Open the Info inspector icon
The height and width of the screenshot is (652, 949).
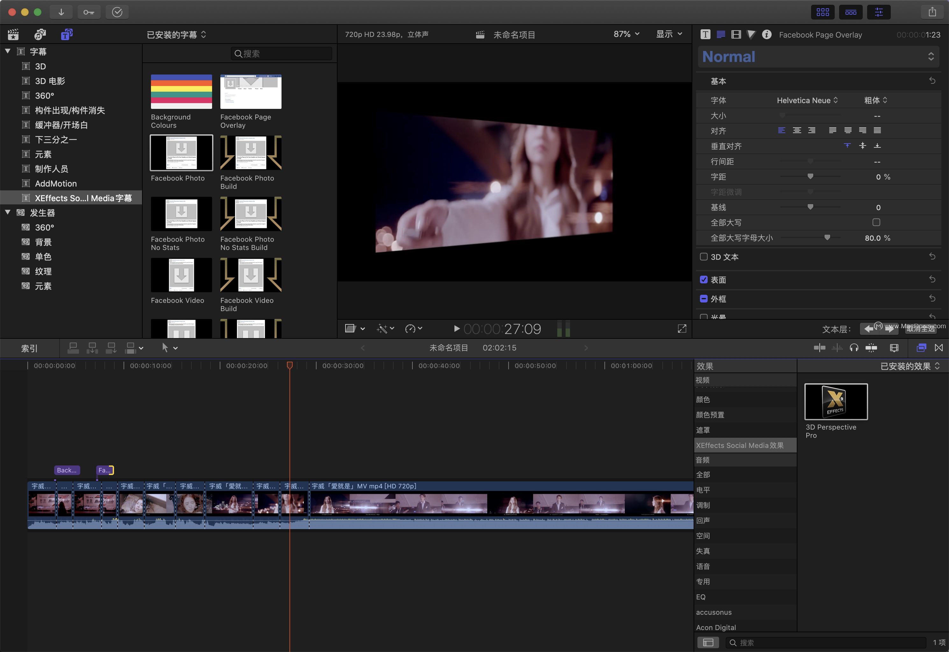coord(767,35)
